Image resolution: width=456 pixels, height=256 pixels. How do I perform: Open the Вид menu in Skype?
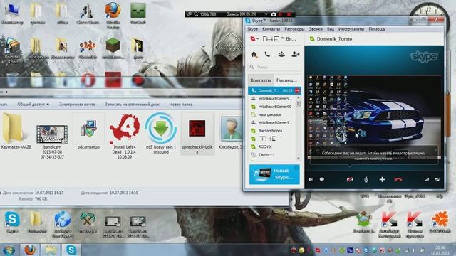click(x=331, y=29)
